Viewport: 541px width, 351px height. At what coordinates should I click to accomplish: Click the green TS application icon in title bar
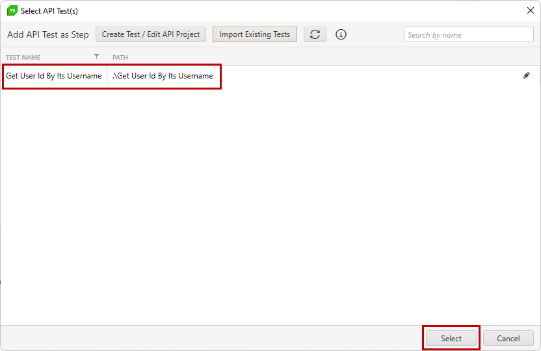point(12,10)
